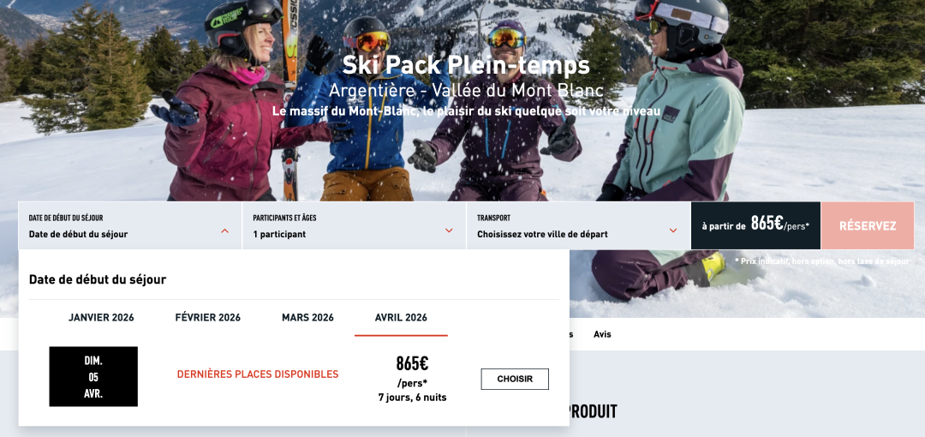Open Choisissez votre ville de départ dropdown
This screenshot has width=925, height=437.
tap(578, 225)
